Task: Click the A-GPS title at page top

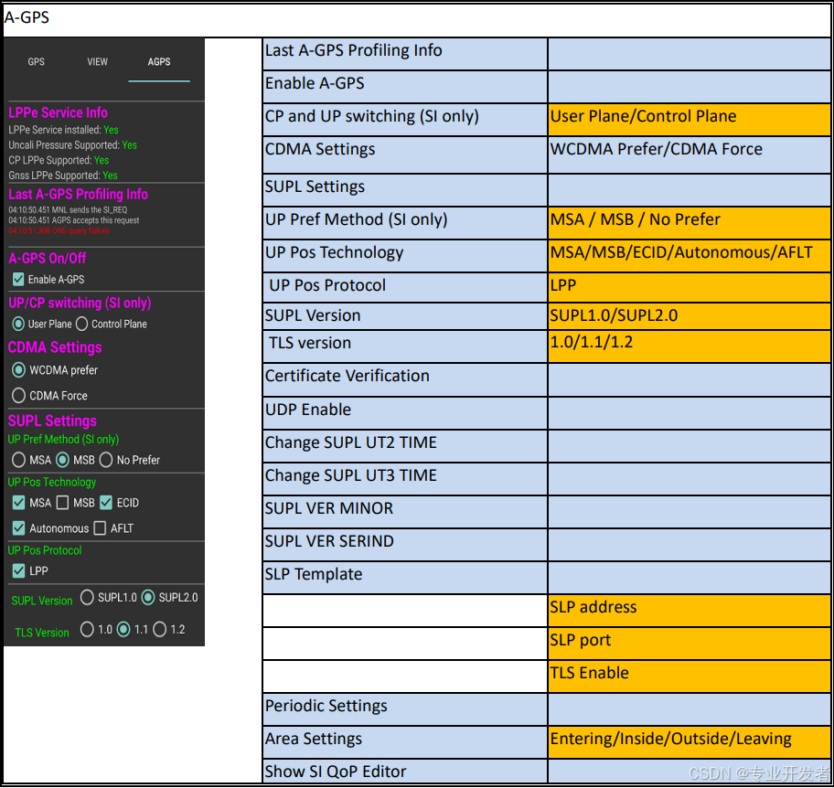Action: 27,17
